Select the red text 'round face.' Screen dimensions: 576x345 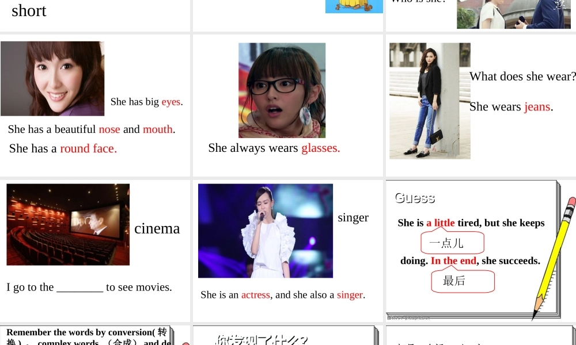(88, 148)
